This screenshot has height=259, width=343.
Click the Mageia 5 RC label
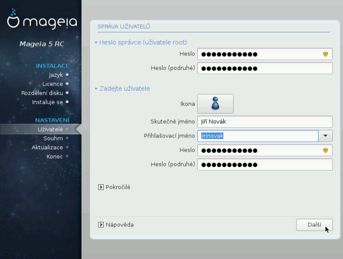coord(42,44)
